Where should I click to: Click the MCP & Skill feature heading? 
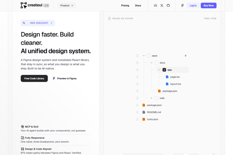point(32,127)
